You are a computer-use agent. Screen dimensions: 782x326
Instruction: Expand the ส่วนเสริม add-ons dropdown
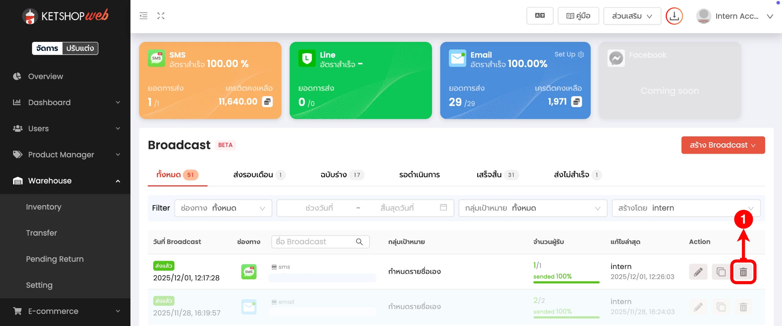pos(632,16)
